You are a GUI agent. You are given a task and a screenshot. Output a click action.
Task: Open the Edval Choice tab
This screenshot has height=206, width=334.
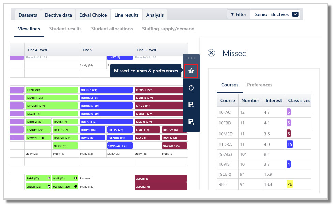pos(93,15)
